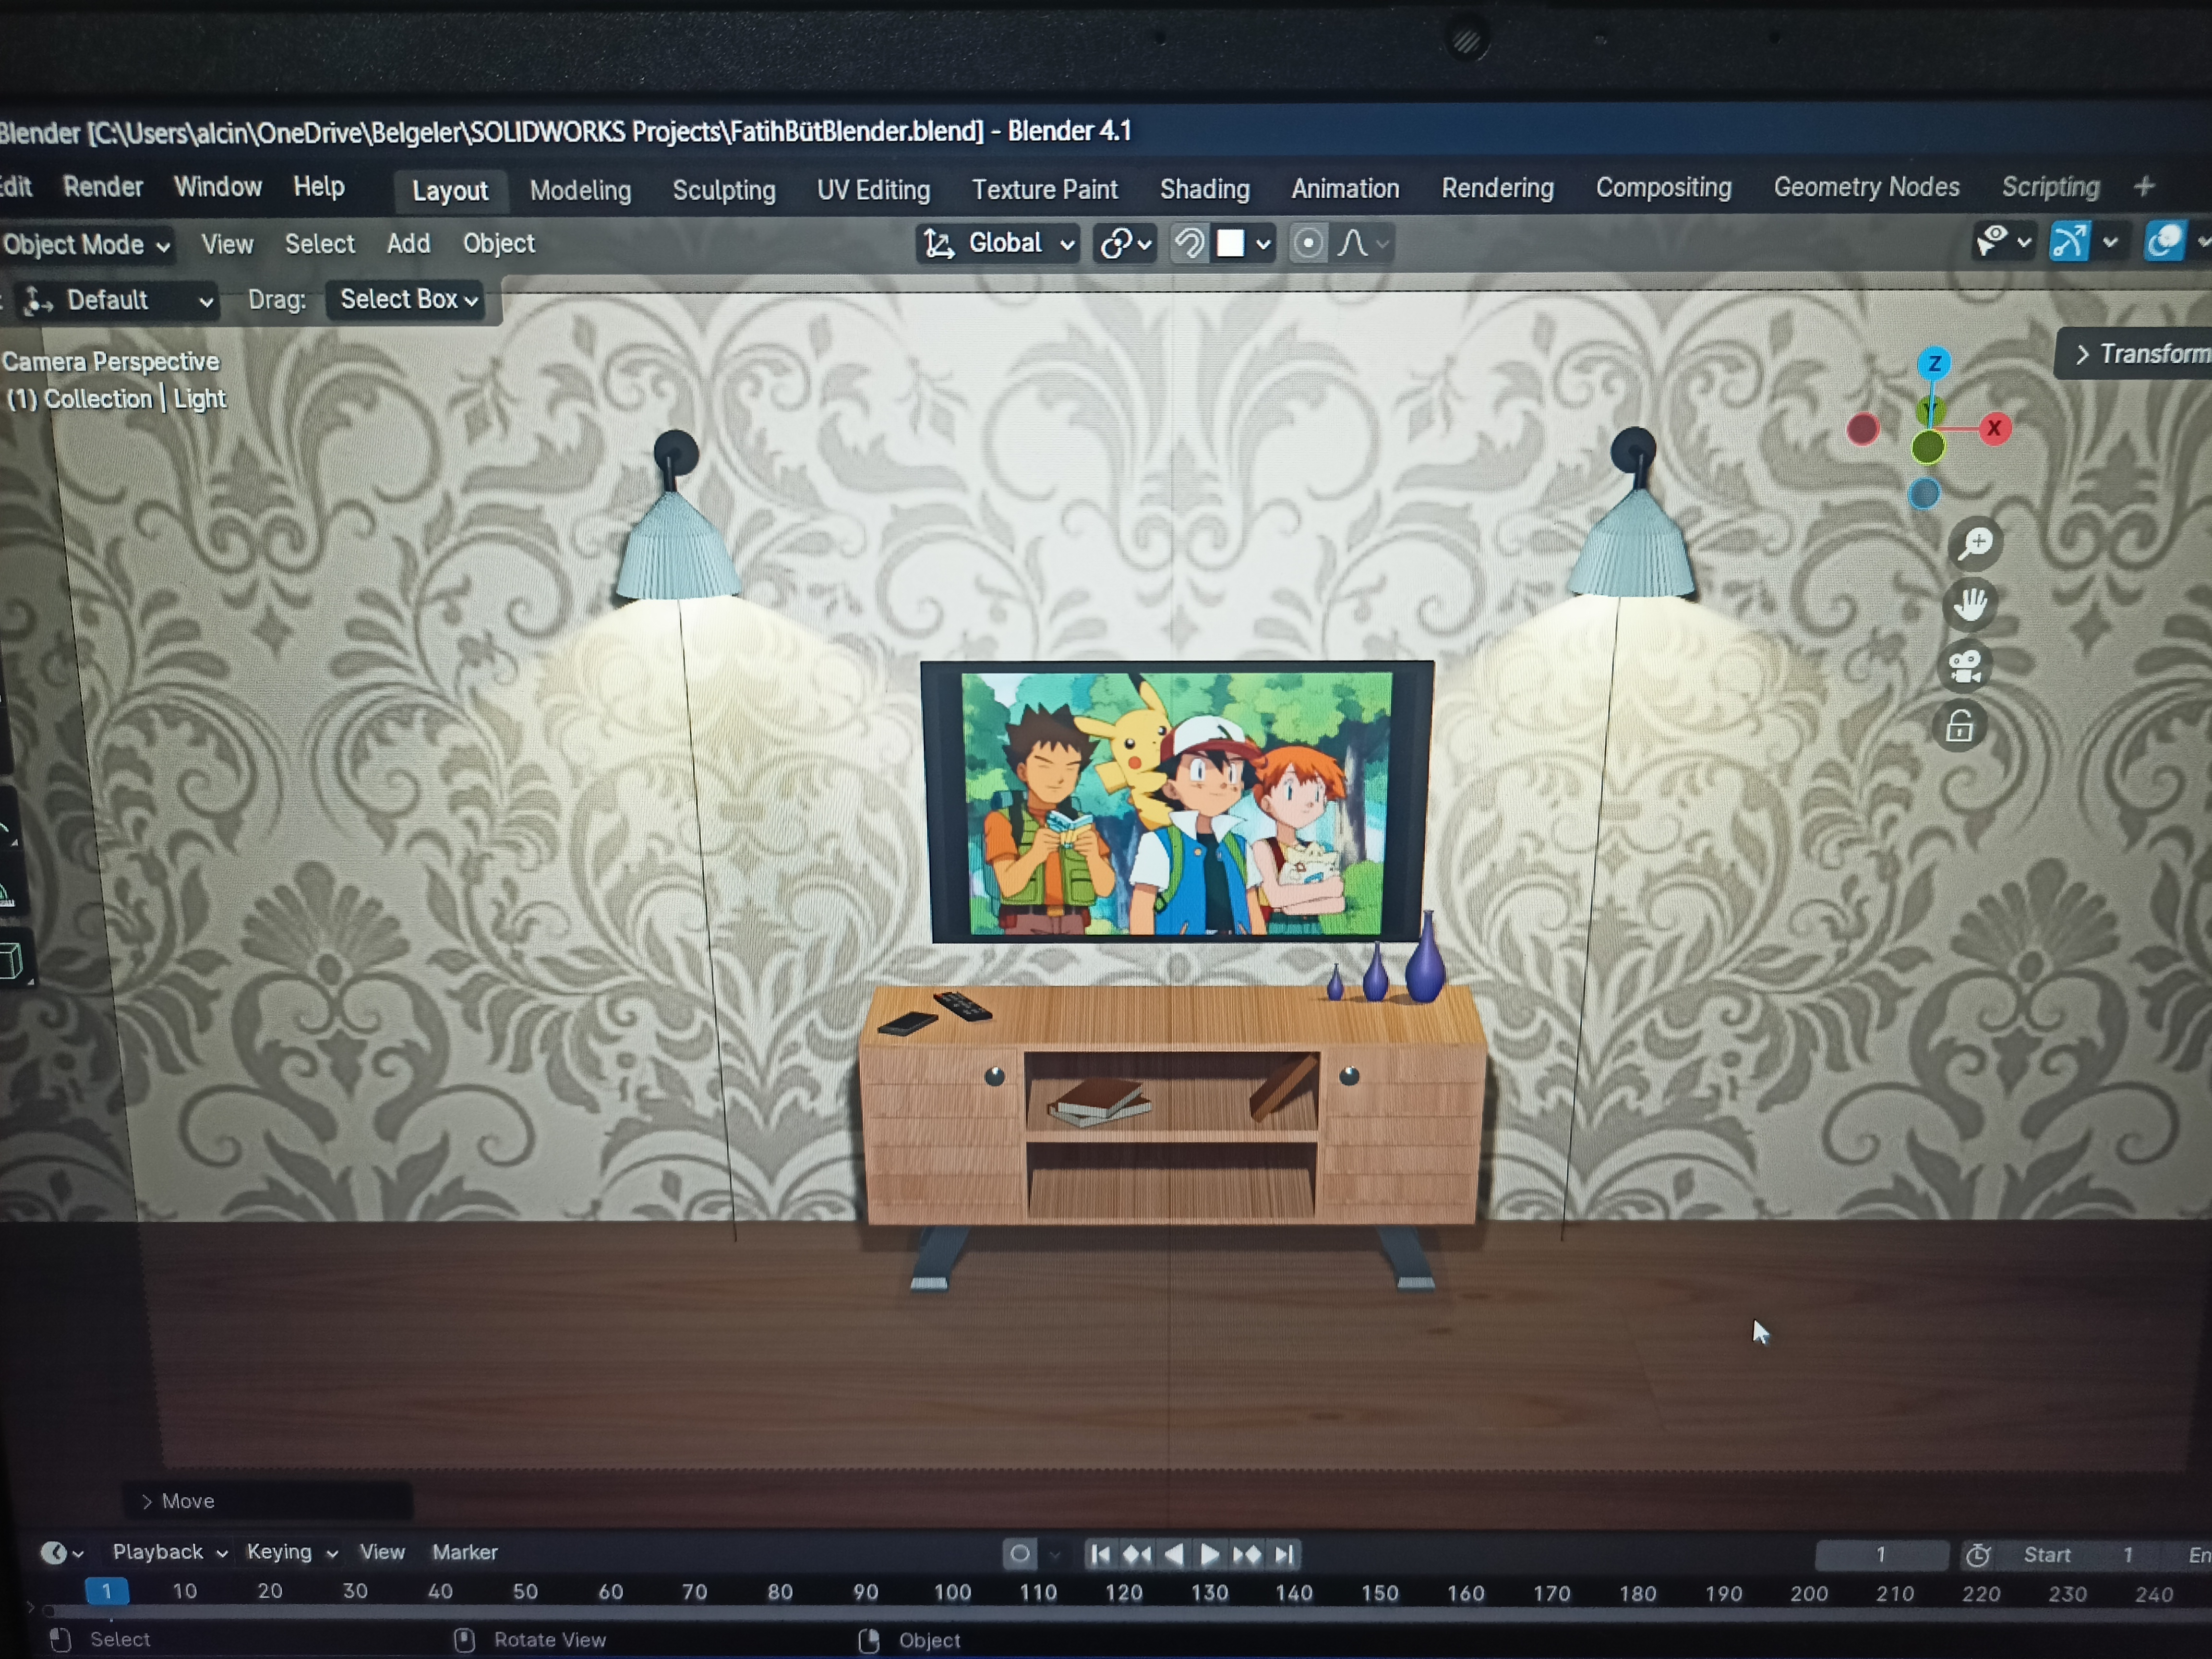Open the Window menu

217,187
